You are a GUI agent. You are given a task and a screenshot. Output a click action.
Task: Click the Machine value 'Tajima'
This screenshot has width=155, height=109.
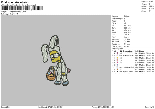click(x=126, y=16)
